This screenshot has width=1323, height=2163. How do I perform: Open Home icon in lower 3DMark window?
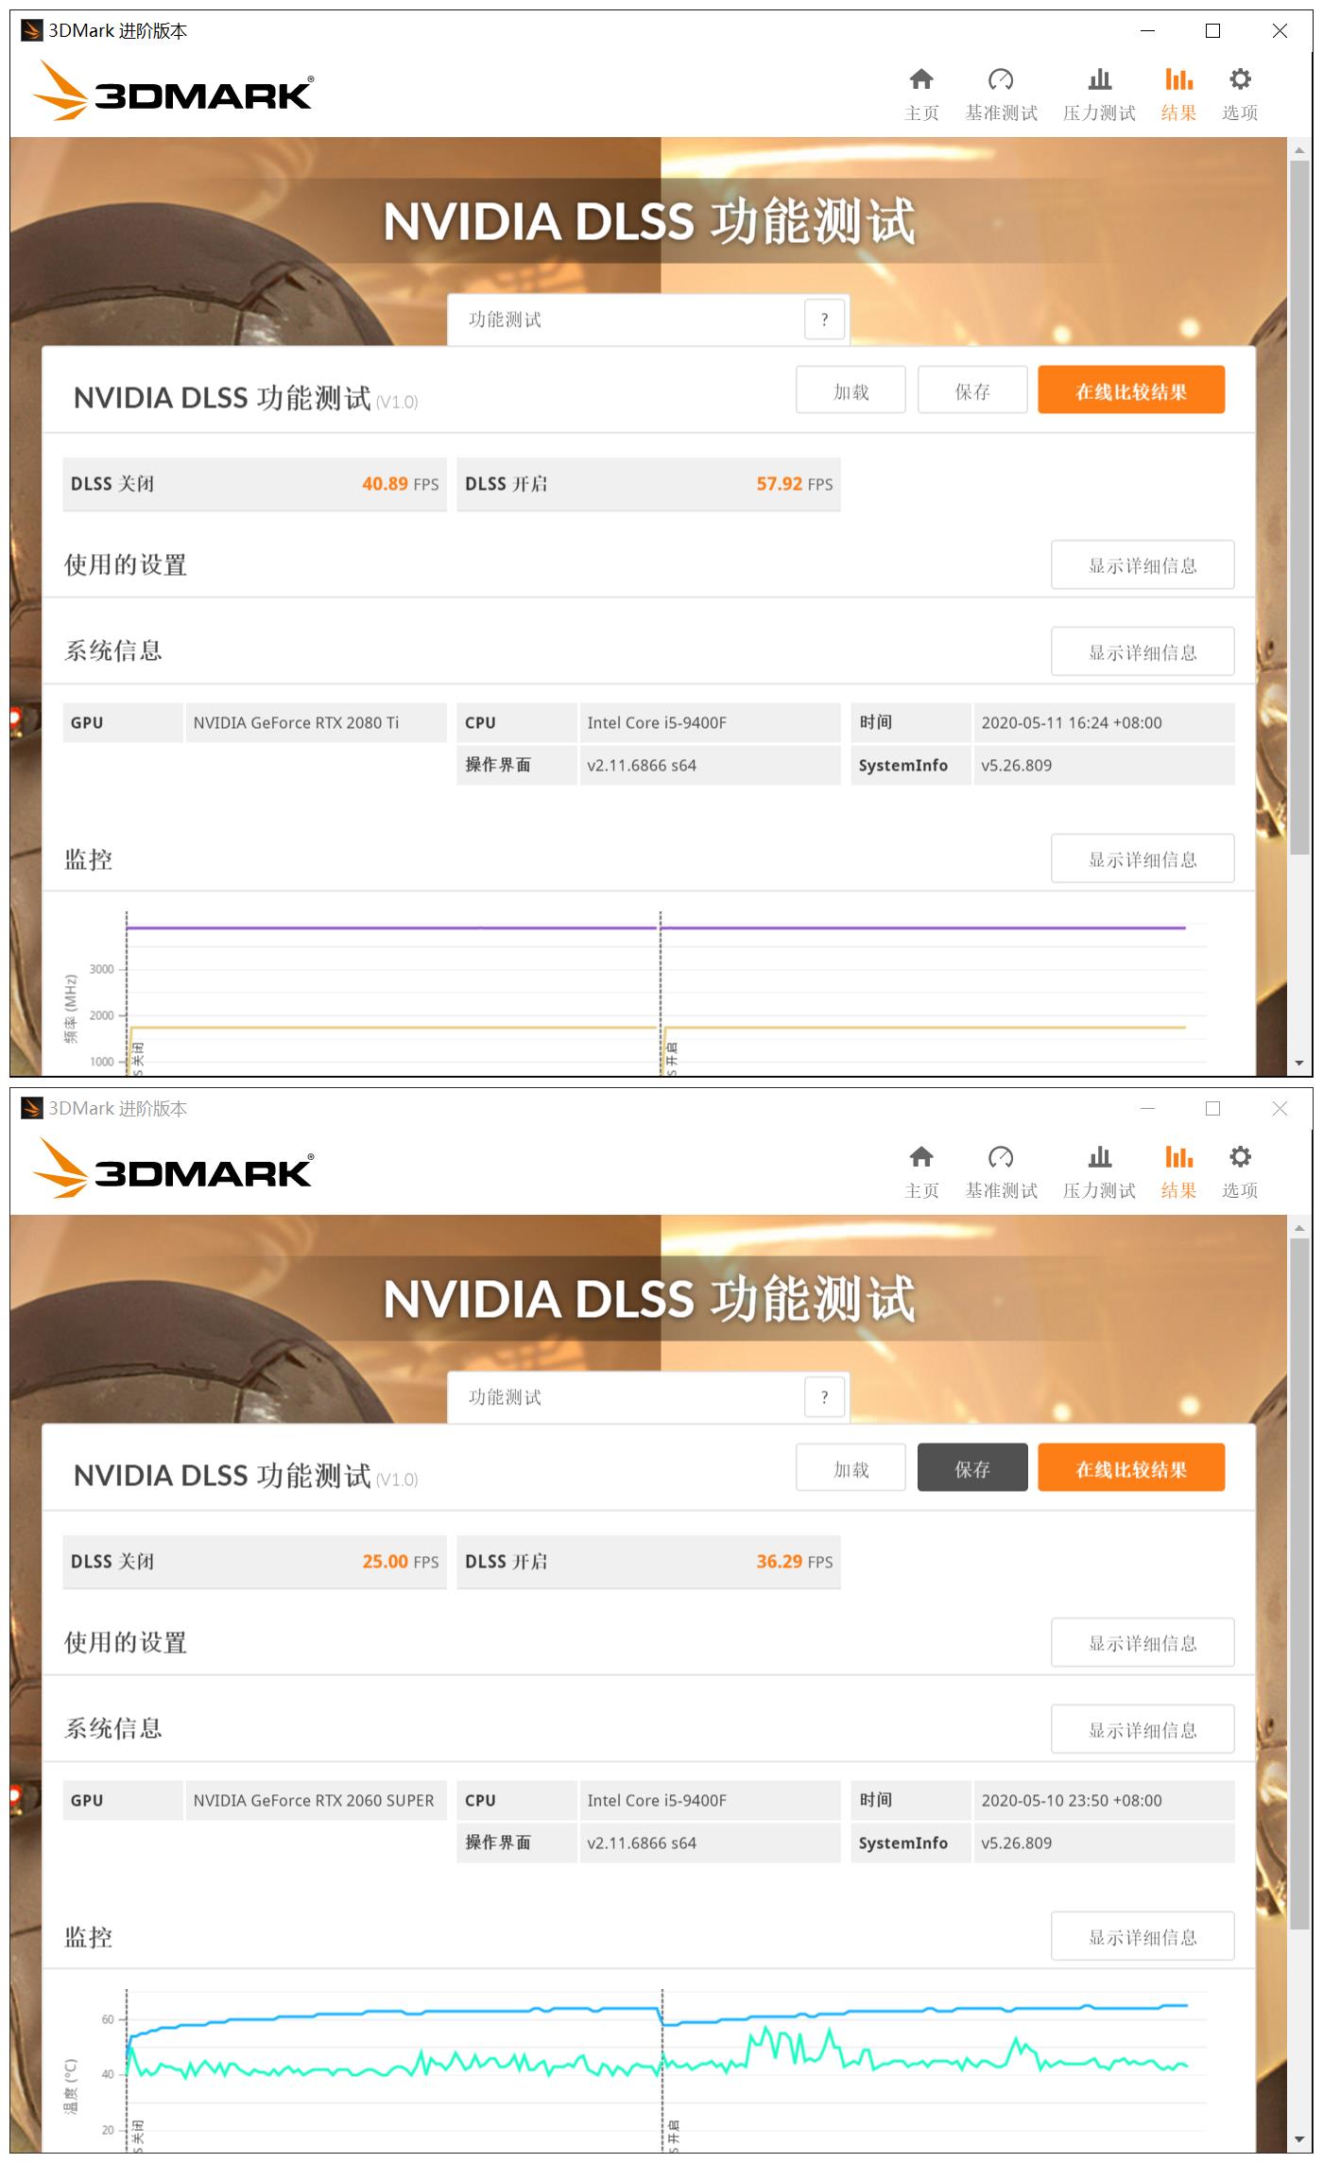coord(921,1156)
